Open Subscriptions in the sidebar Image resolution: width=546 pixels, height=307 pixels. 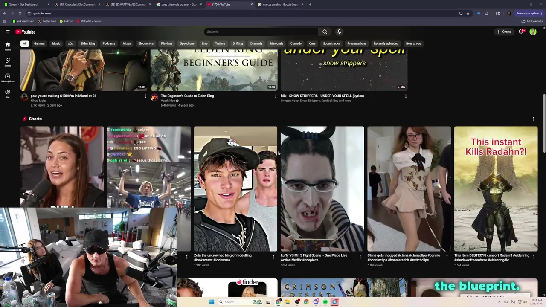click(x=8, y=78)
